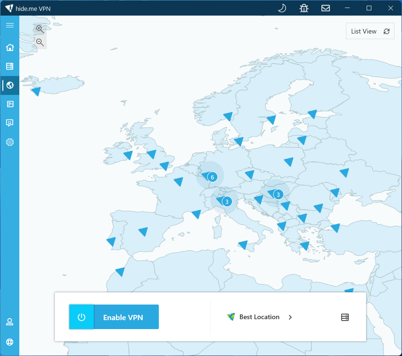Image resolution: width=402 pixels, height=356 pixels.
Task: Switch to List View
Action: coord(363,31)
